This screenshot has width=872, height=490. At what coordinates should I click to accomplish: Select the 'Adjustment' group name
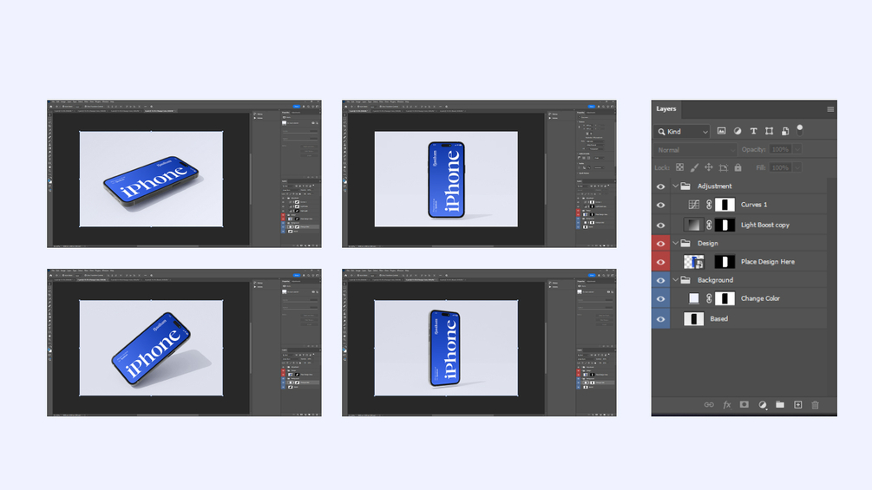(715, 186)
